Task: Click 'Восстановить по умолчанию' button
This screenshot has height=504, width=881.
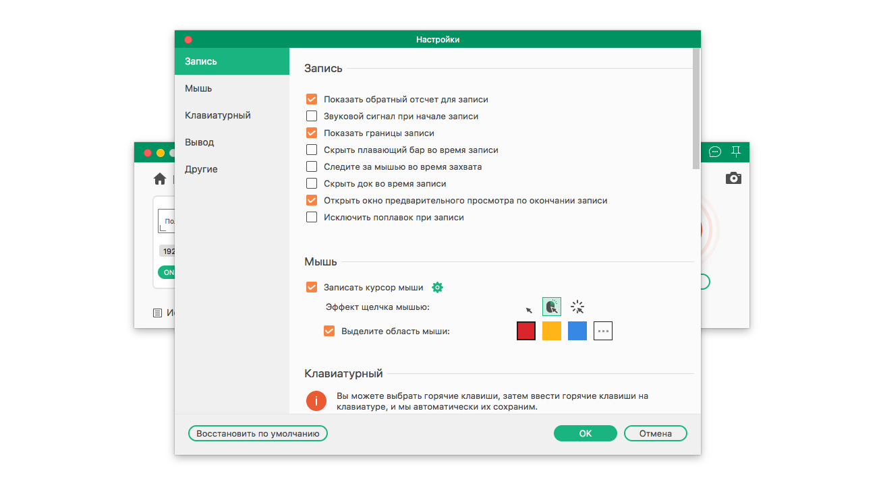Action: pos(258,433)
